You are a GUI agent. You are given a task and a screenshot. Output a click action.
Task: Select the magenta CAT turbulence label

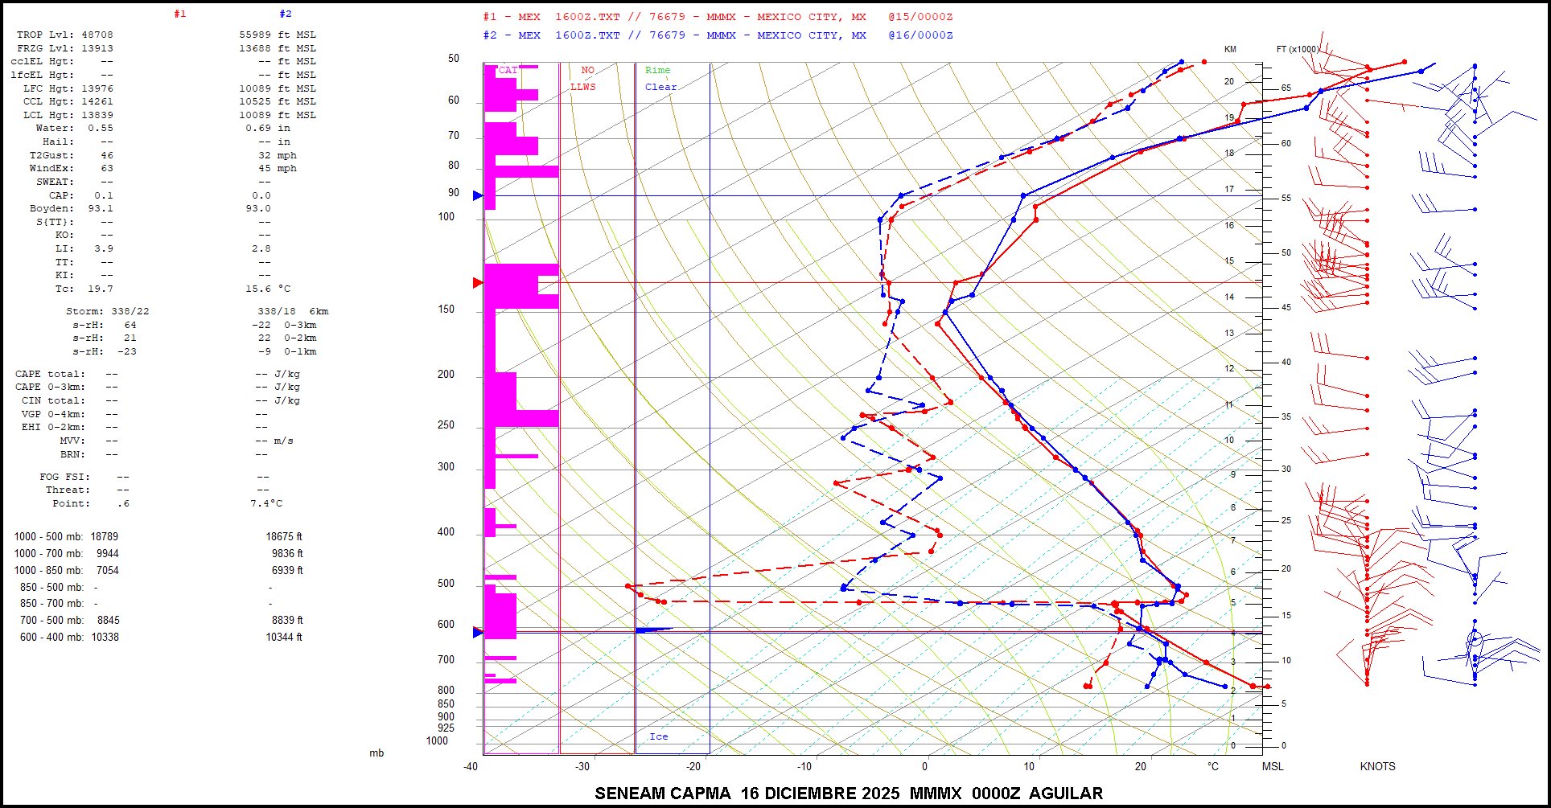coord(508,71)
